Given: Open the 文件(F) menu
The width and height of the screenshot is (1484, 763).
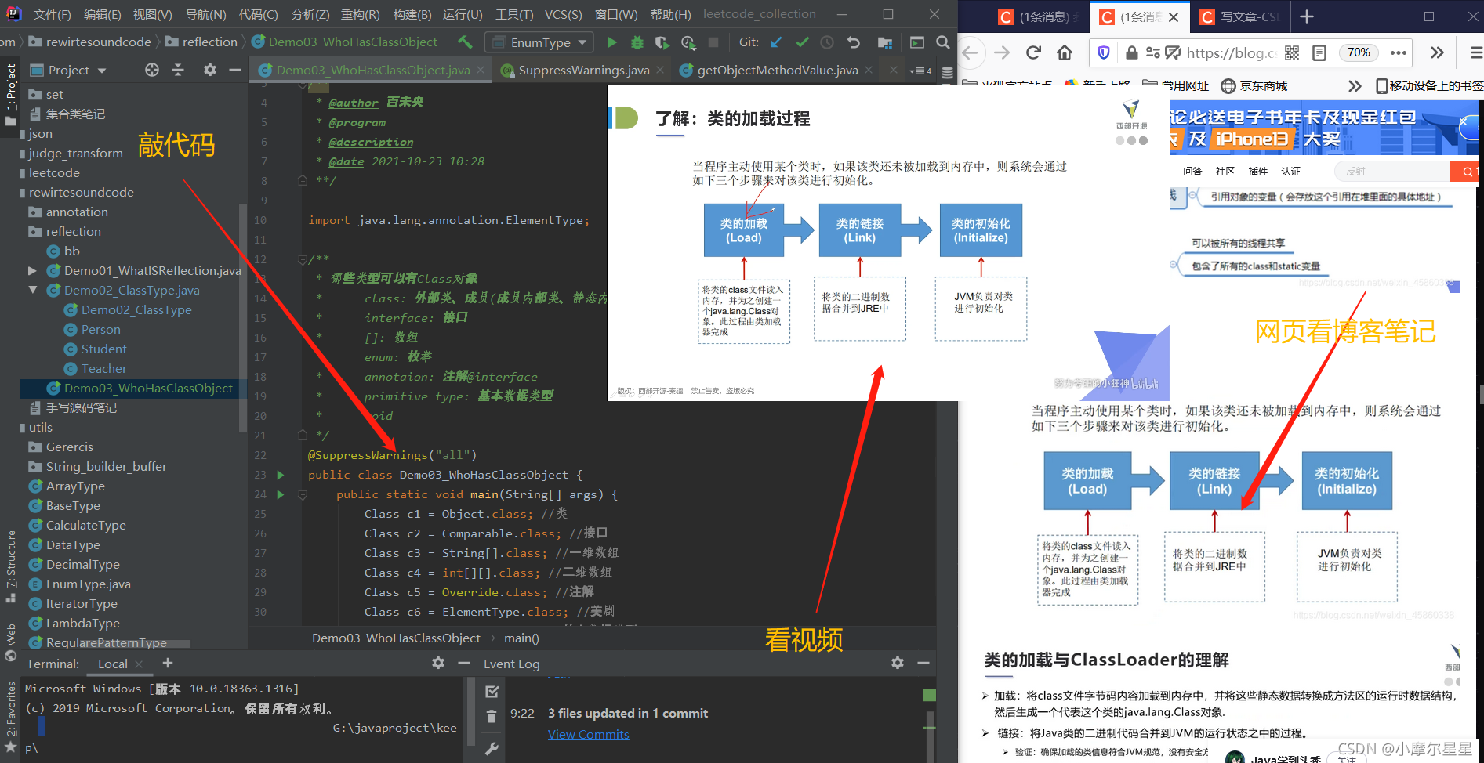Looking at the screenshot, I should [52, 14].
